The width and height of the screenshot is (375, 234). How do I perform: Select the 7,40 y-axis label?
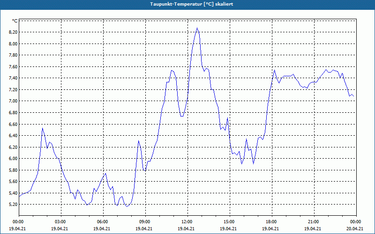13,78
